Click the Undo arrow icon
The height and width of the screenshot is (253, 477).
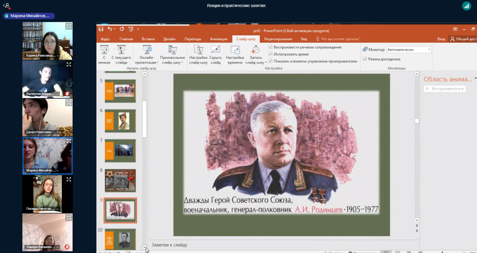pos(110,29)
